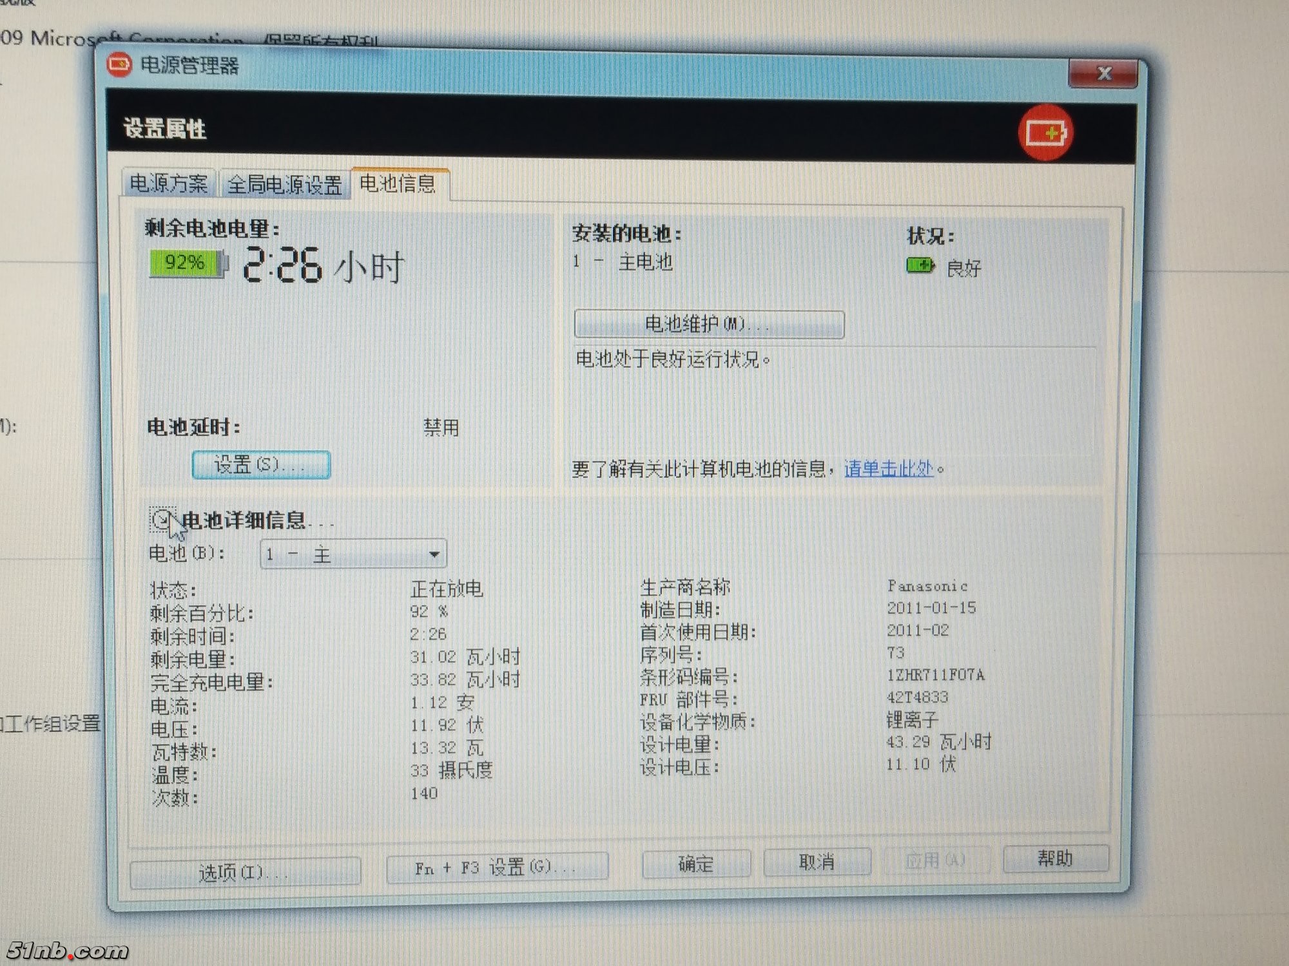Click the 设置(S) battery stretch button
This screenshot has width=1289, height=966.
point(261,465)
